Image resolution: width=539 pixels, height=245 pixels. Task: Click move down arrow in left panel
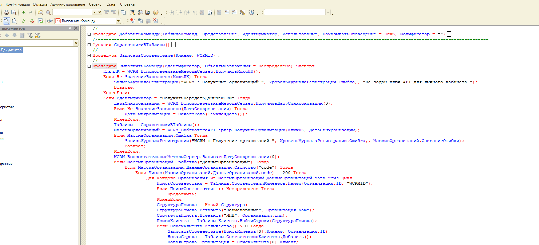pyautogui.click(x=15, y=35)
